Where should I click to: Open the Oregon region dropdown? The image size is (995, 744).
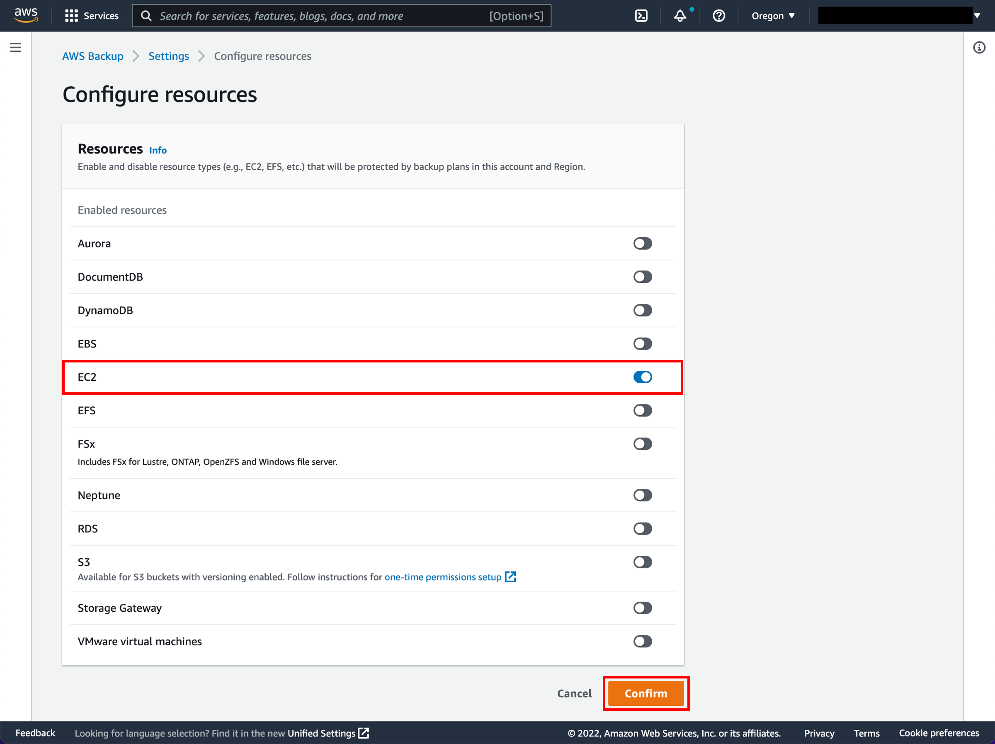(773, 16)
